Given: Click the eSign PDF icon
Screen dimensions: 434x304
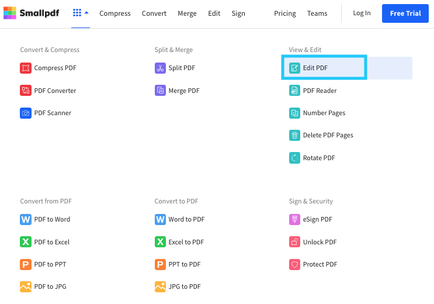Looking at the screenshot, I should pyautogui.click(x=294, y=220).
